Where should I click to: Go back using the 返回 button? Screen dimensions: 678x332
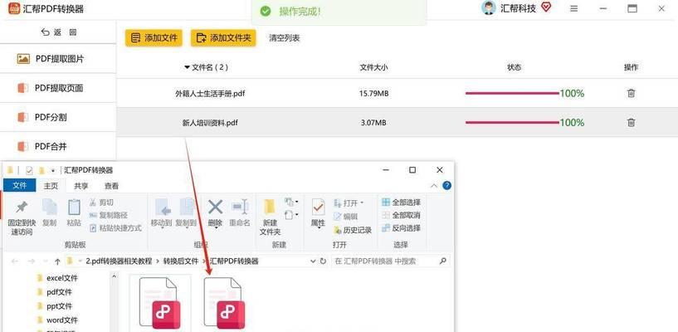[58, 32]
